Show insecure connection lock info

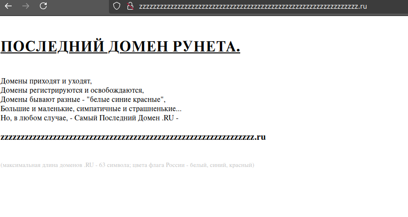130,6
